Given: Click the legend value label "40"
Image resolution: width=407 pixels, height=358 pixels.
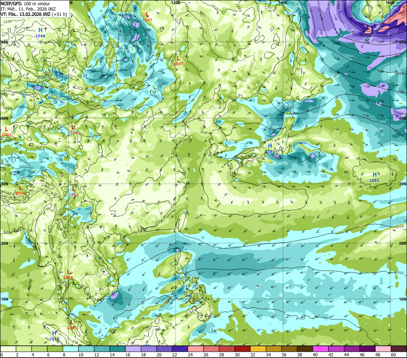Looking at the screenshot, I should pos(315,355).
